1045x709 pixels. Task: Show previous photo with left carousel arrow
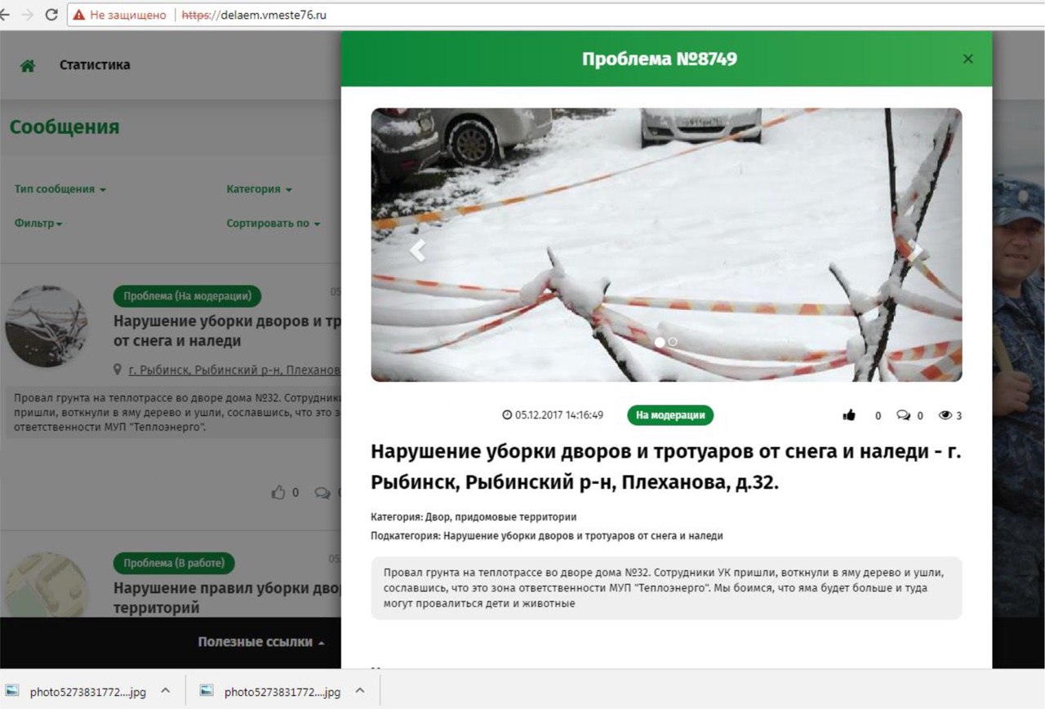tap(417, 250)
